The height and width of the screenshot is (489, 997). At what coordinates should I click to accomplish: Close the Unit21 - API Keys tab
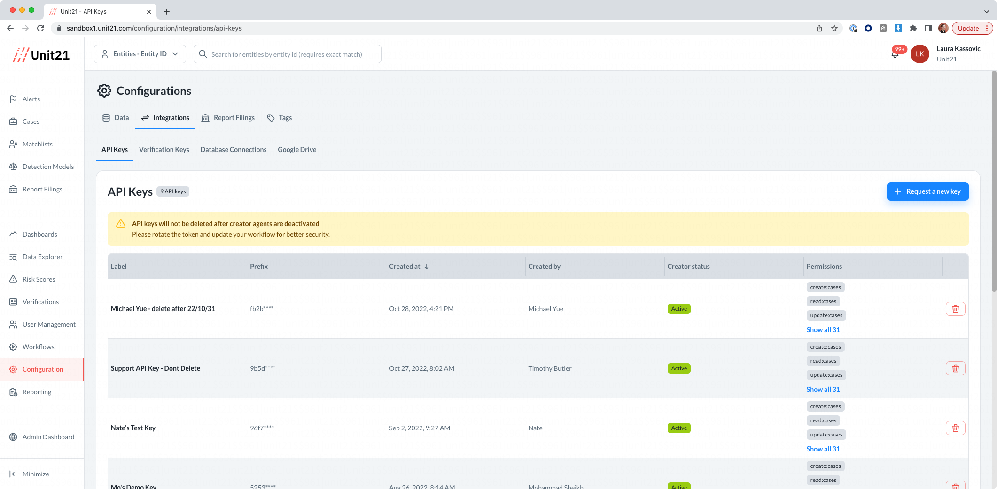[149, 12]
